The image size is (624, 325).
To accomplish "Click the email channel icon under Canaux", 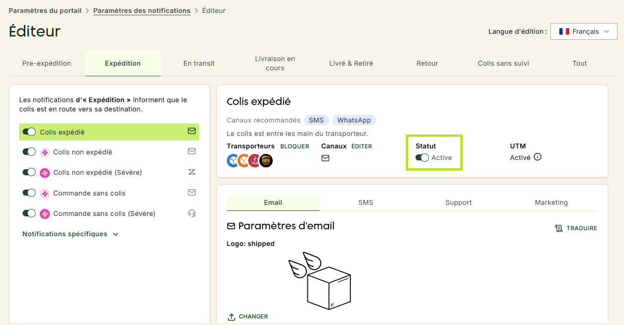I will pyautogui.click(x=325, y=158).
